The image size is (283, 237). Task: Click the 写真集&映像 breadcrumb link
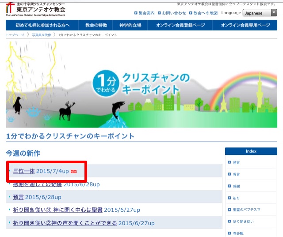click(x=41, y=34)
